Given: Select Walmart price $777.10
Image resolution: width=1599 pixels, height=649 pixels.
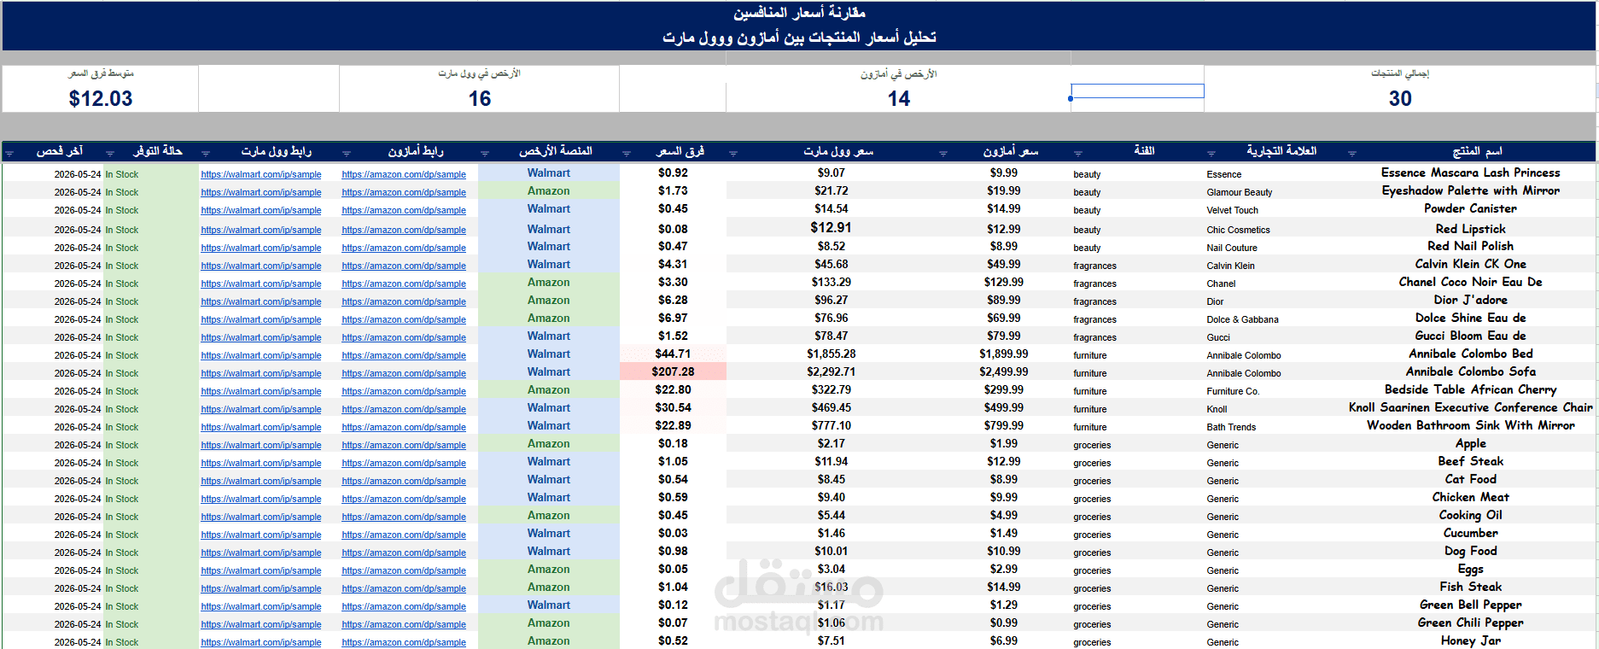Looking at the screenshot, I should click(x=831, y=425).
